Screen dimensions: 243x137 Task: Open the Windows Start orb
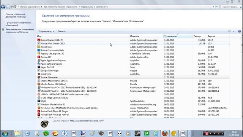click(5, 134)
